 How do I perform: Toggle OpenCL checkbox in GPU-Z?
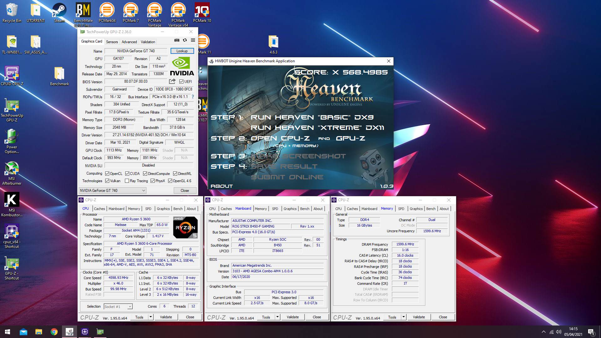(x=107, y=174)
